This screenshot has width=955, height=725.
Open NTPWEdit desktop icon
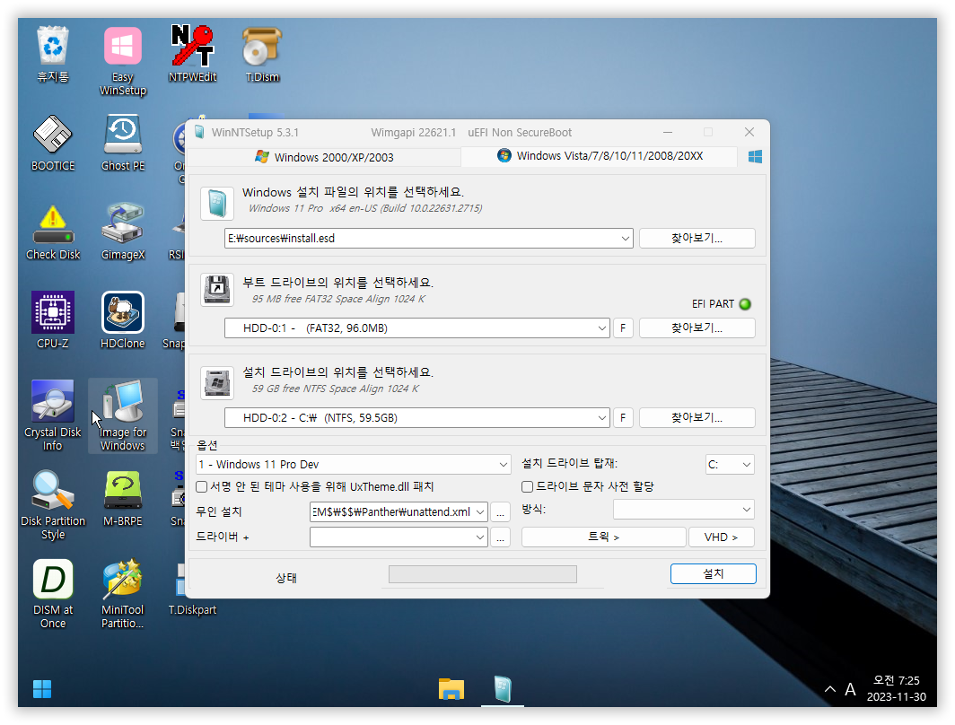(x=192, y=55)
